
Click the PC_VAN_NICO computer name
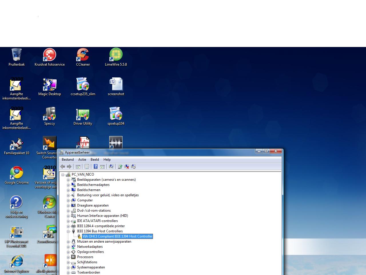(83, 174)
